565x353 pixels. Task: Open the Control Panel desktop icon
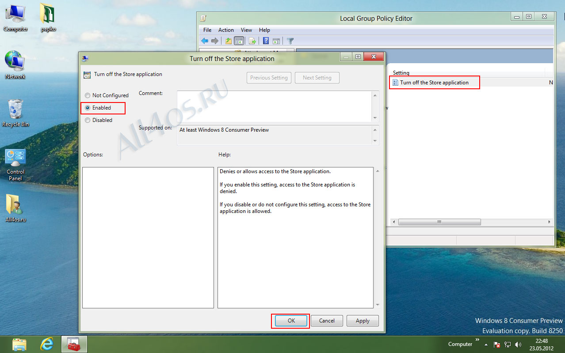point(15,164)
